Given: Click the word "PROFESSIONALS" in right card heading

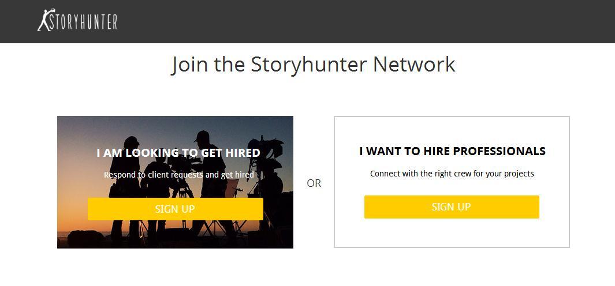Looking at the screenshot, I should (499, 151).
